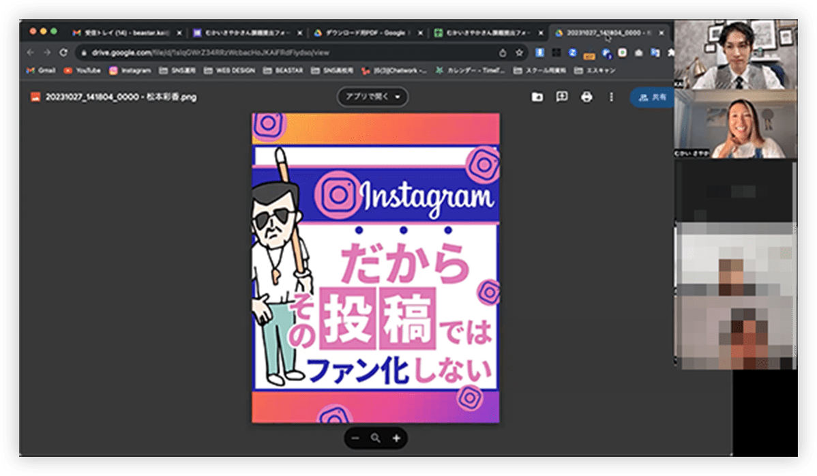This screenshot has width=817, height=476.
Task: Reset zoom with the magnifier icon
Action: tap(376, 438)
